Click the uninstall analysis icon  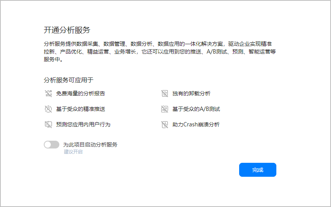coord(165,93)
